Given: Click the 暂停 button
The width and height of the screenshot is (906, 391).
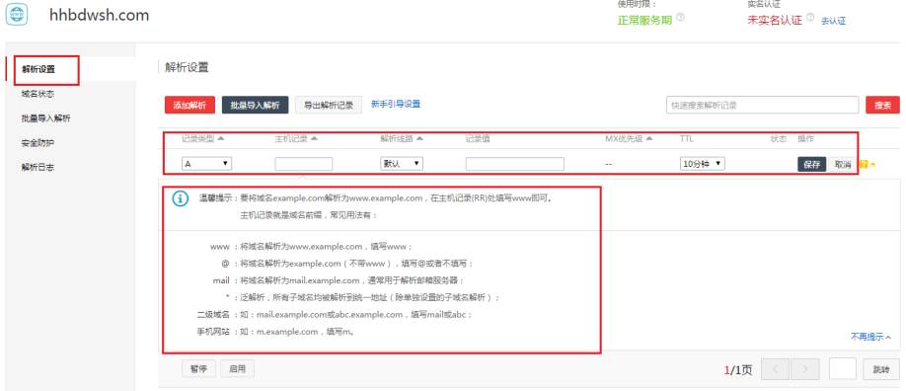Looking at the screenshot, I should pos(198,368).
